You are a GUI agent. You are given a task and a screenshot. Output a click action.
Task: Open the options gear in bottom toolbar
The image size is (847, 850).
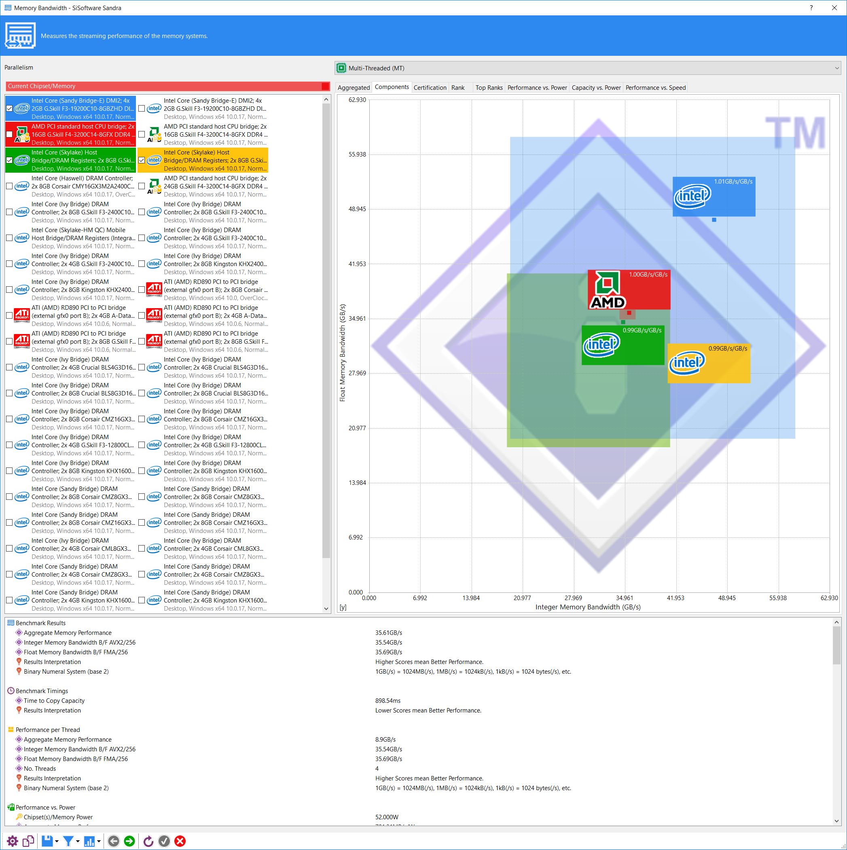(x=12, y=841)
